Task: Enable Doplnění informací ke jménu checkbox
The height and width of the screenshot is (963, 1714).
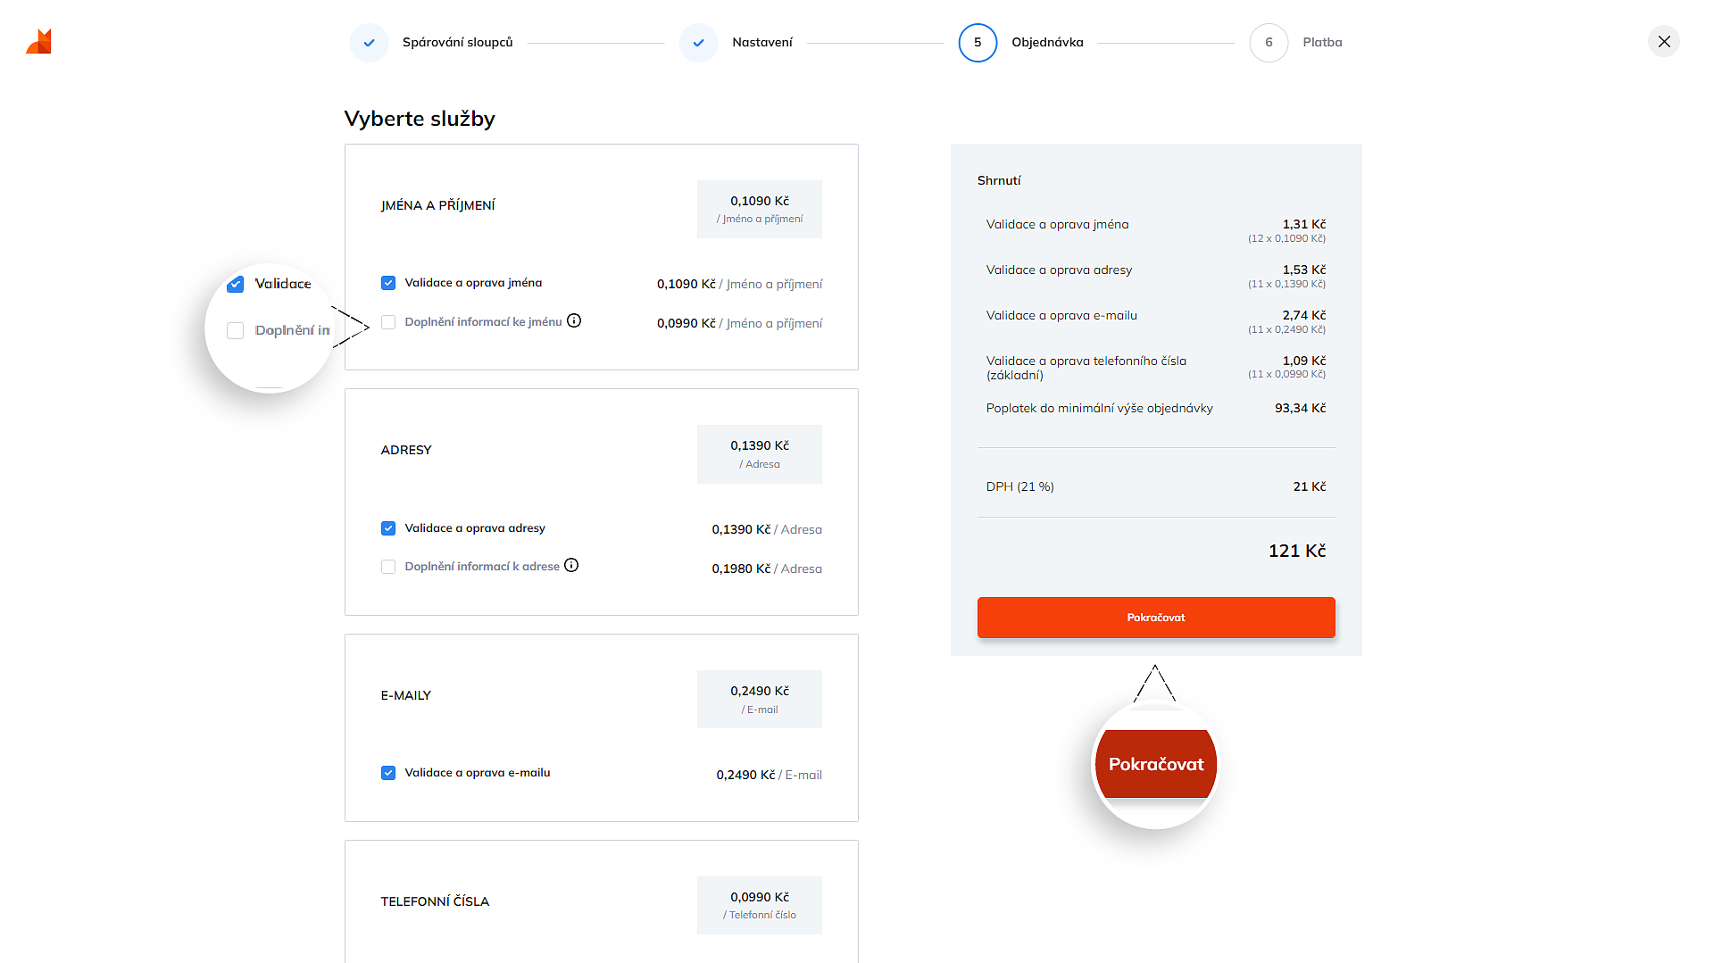Action: tap(388, 322)
